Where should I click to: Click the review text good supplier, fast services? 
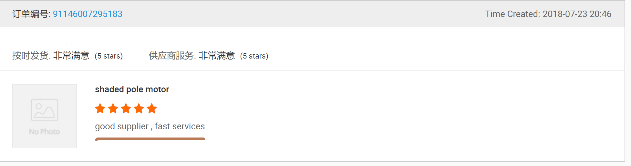(150, 126)
